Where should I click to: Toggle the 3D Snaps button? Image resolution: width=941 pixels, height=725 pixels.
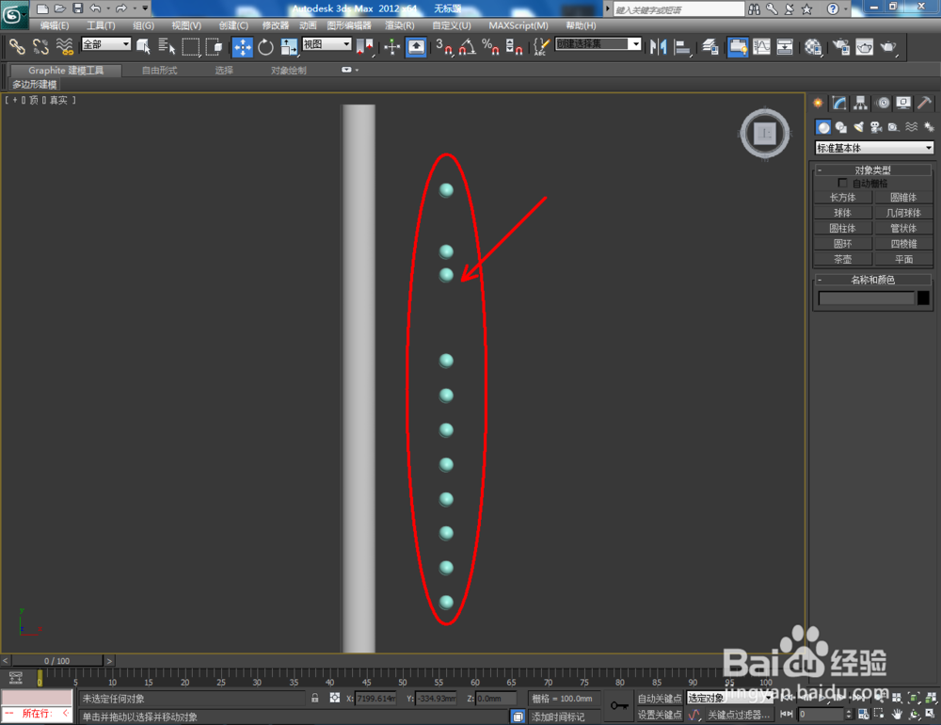(x=444, y=47)
